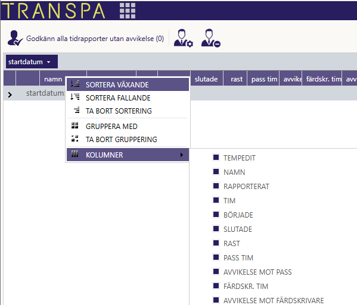Select Sortera växande from context menu
The image size is (357, 305).
pyautogui.click(x=128, y=84)
